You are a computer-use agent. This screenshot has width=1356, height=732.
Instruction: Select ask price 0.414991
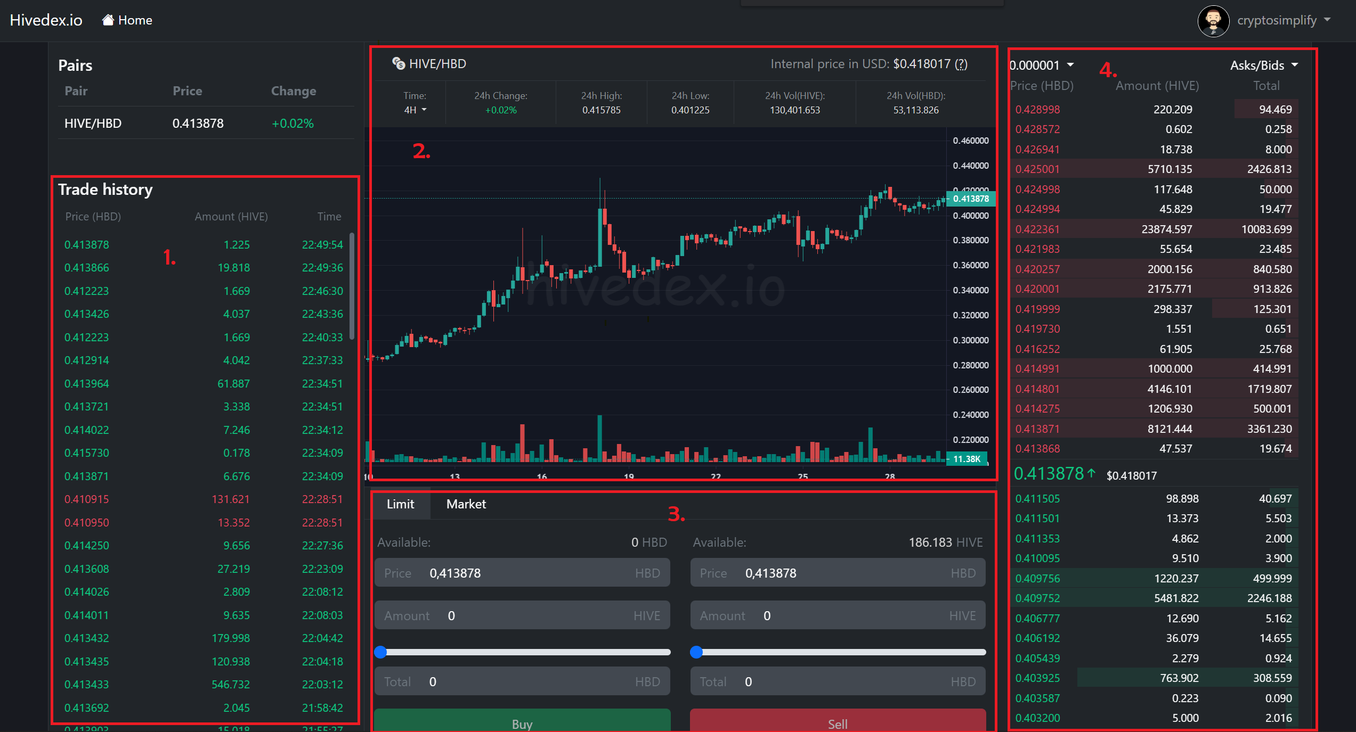point(1037,369)
